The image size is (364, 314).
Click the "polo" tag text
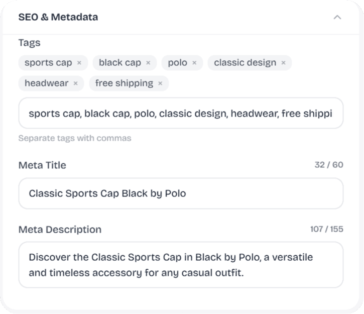(177, 63)
